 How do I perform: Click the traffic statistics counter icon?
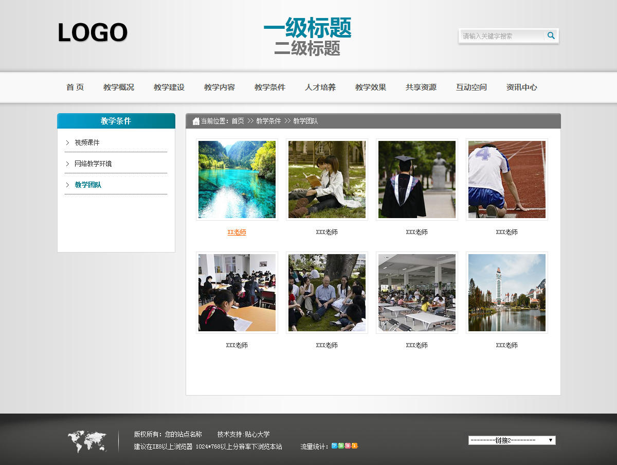(x=344, y=446)
